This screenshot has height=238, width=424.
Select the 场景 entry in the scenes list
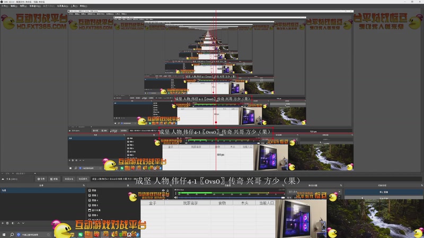43,190
